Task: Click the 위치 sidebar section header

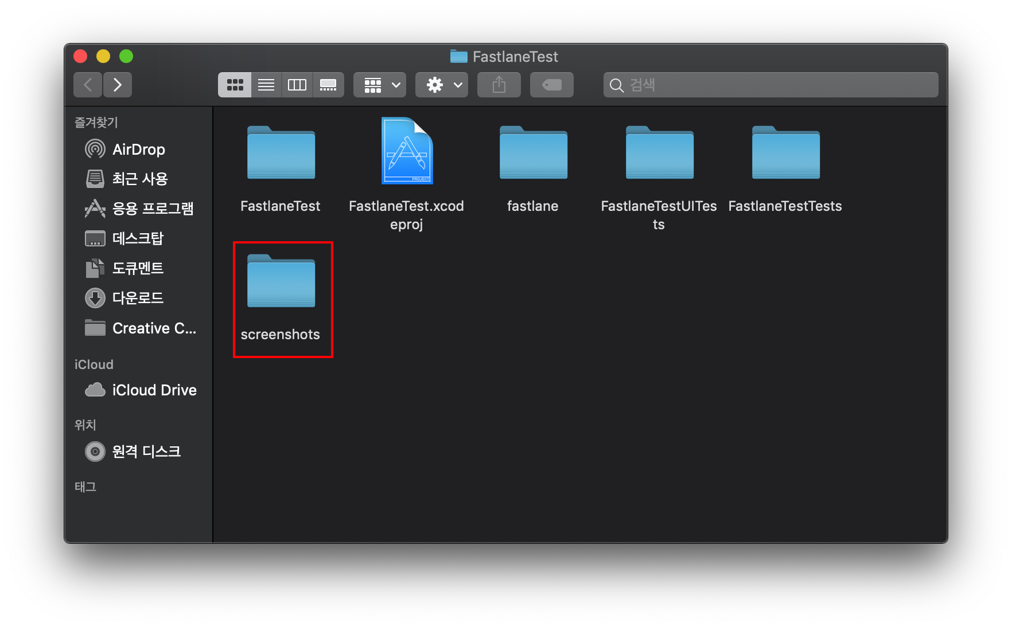Action: [x=85, y=425]
